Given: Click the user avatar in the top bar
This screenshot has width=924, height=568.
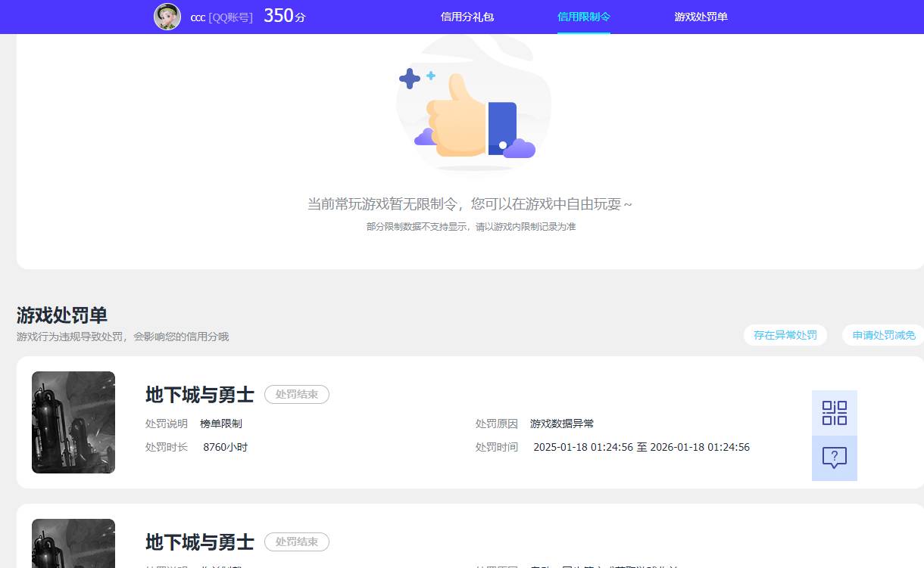Looking at the screenshot, I should click(x=167, y=17).
